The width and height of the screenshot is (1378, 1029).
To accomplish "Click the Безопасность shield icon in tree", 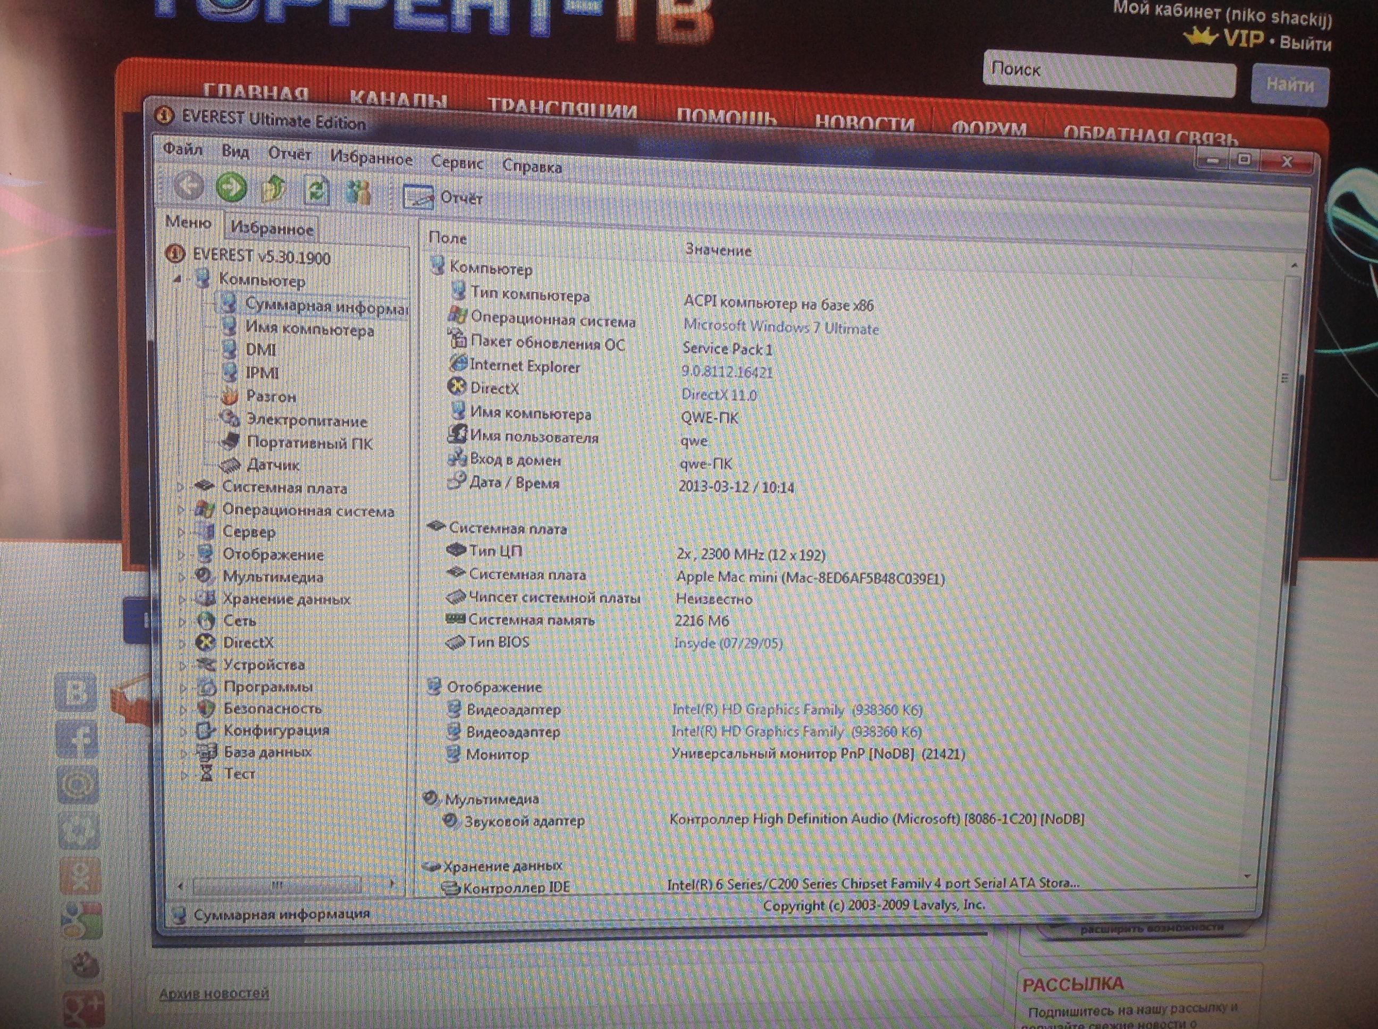I will click(x=206, y=708).
